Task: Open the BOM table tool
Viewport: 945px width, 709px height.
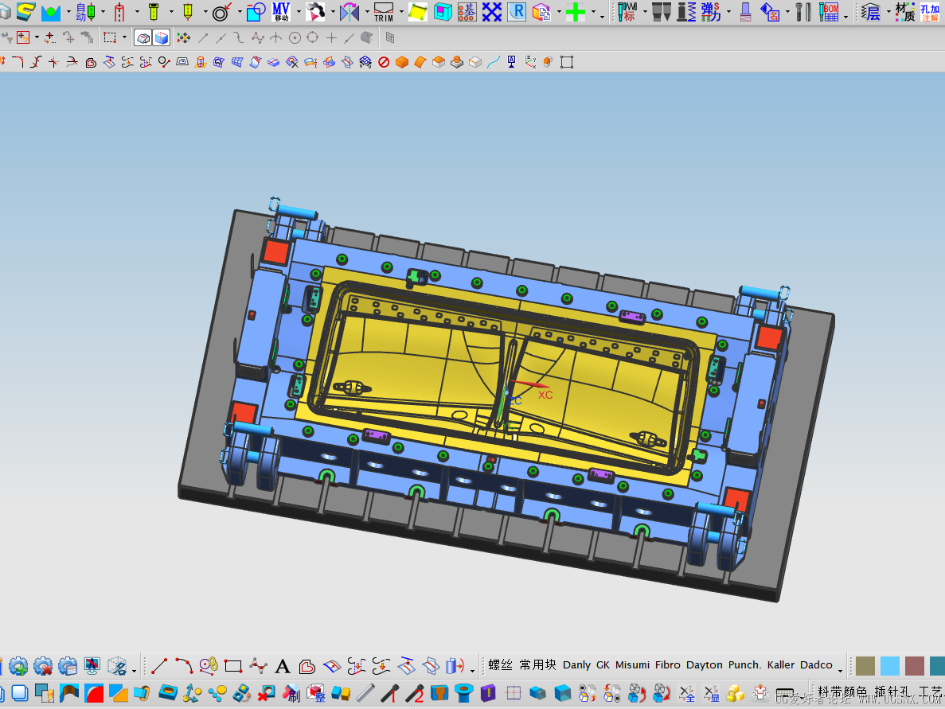Action: pyautogui.click(x=830, y=11)
